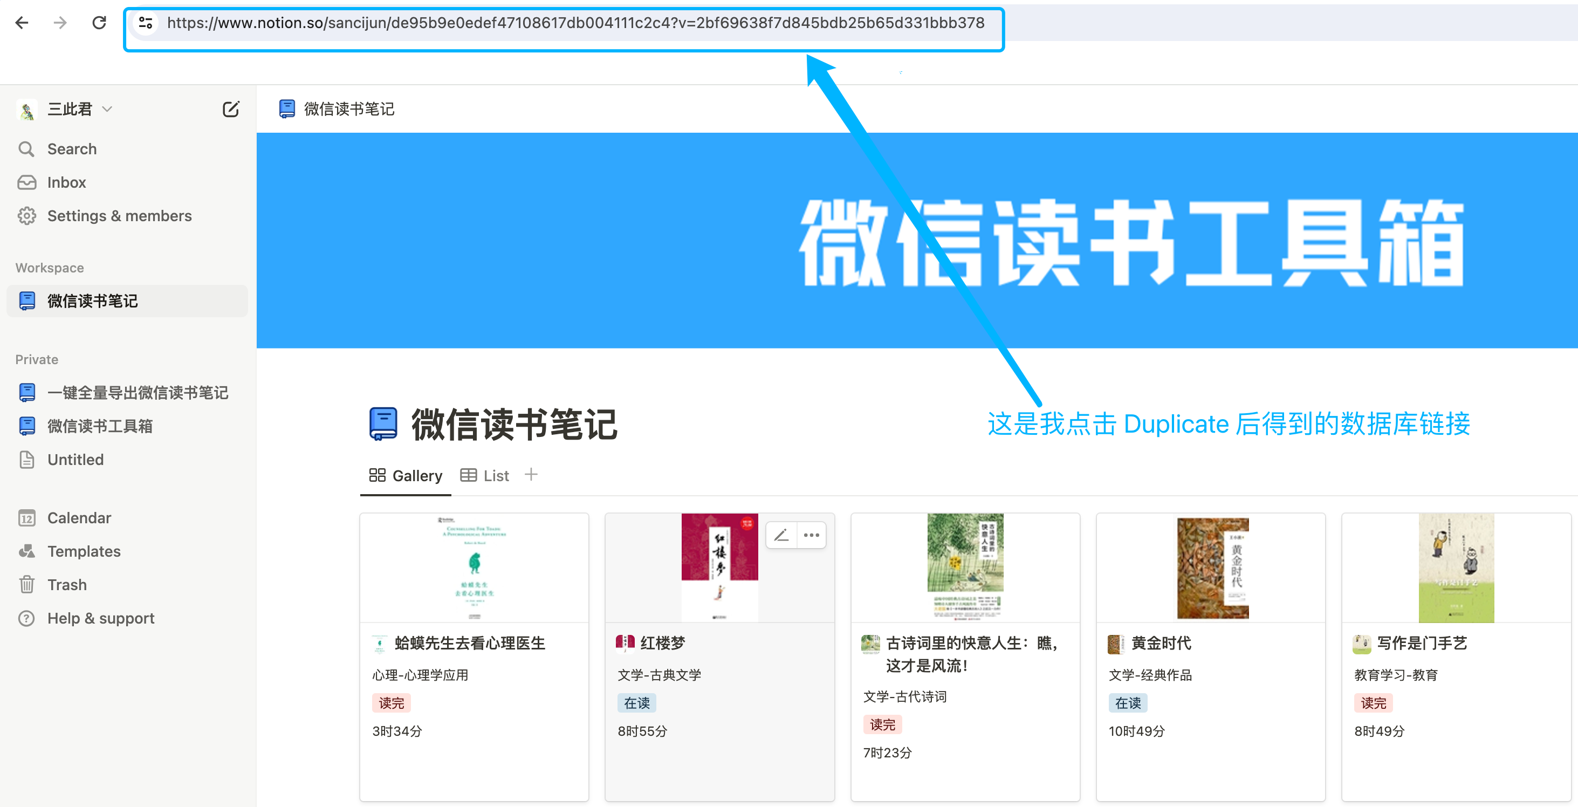Click reading time 10时49分
This screenshot has width=1578, height=807.
(x=1137, y=731)
